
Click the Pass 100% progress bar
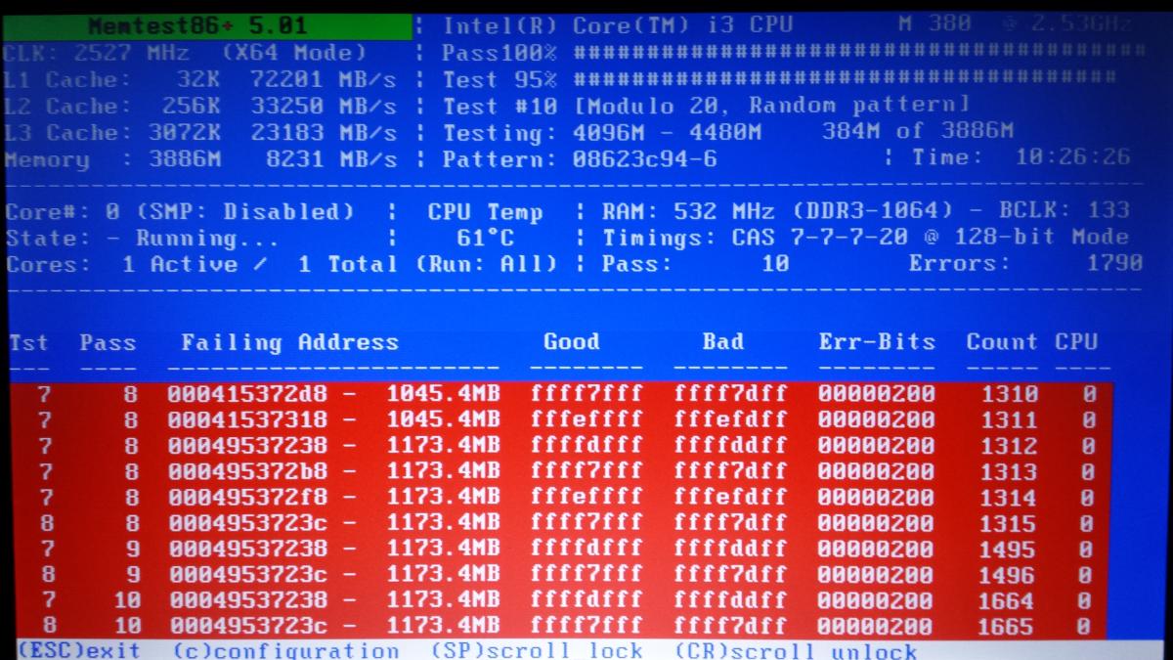coord(858,53)
